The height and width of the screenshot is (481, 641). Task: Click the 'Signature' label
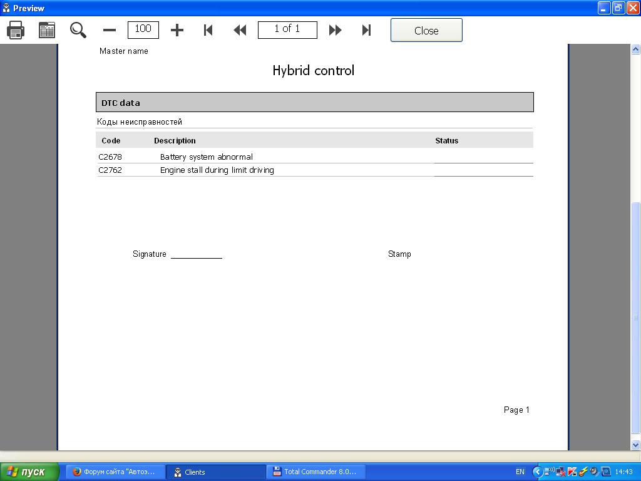(x=150, y=254)
